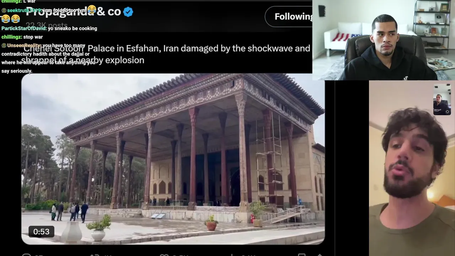Open chillingz's chat username
The width and height of the screenshot is (455, 256).
11,37
